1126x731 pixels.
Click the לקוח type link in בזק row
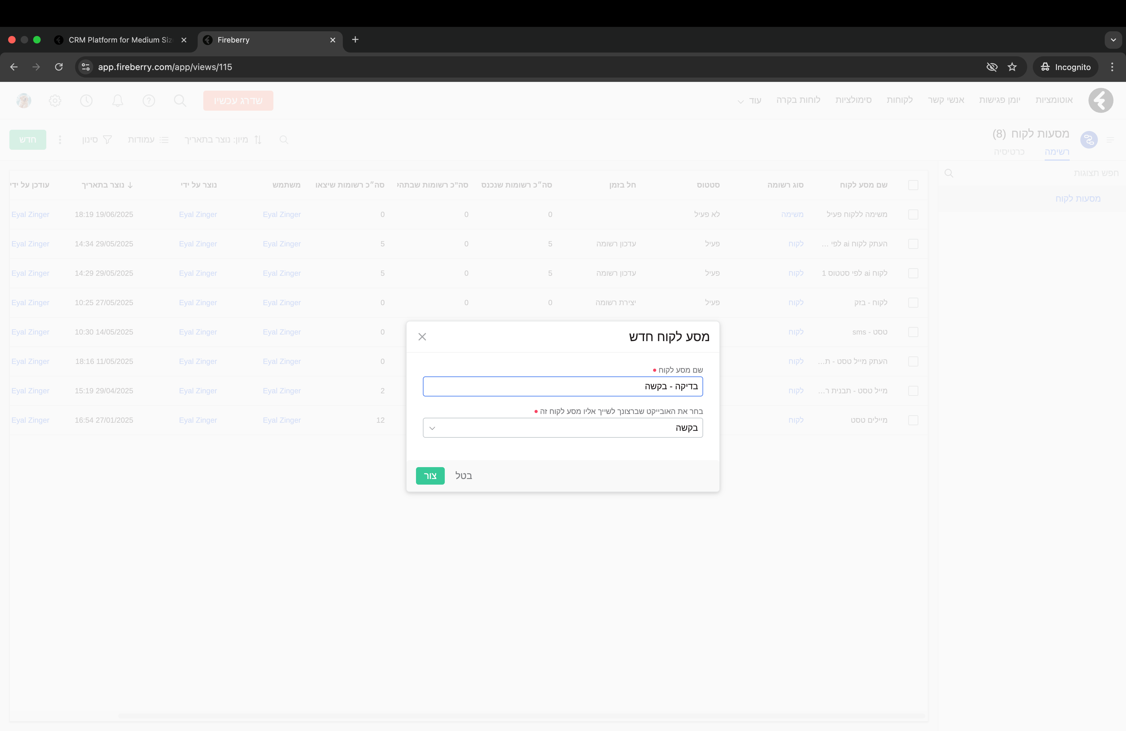(x=796, y=303)
